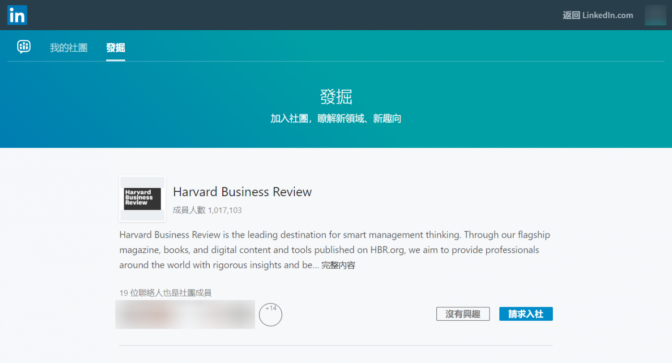Switch to the 我的社團 tab
Image resolution: width=672 pixels, height=363 pixels.
pyautogui.click(x=69, y=48)
